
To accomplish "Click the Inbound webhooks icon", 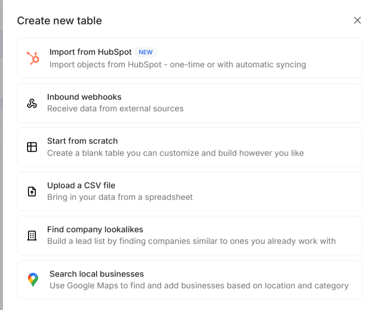I will (32, 103).
